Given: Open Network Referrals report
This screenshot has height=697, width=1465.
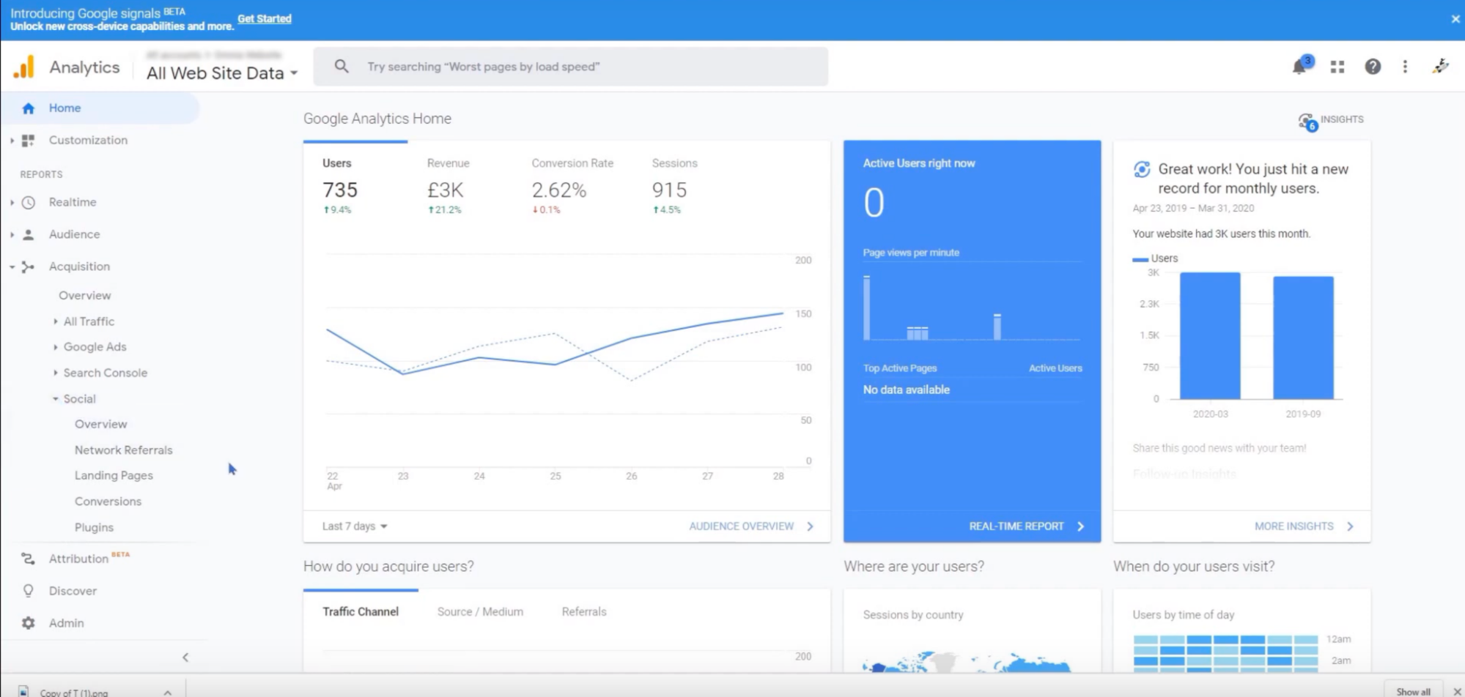Looking at the screenshot, I should click(123, 450).
